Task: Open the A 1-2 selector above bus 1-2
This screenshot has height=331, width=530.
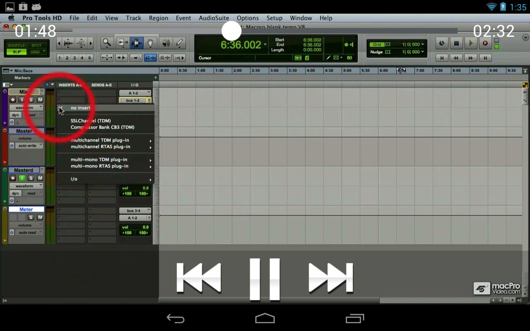Action: tap(135, 93)
